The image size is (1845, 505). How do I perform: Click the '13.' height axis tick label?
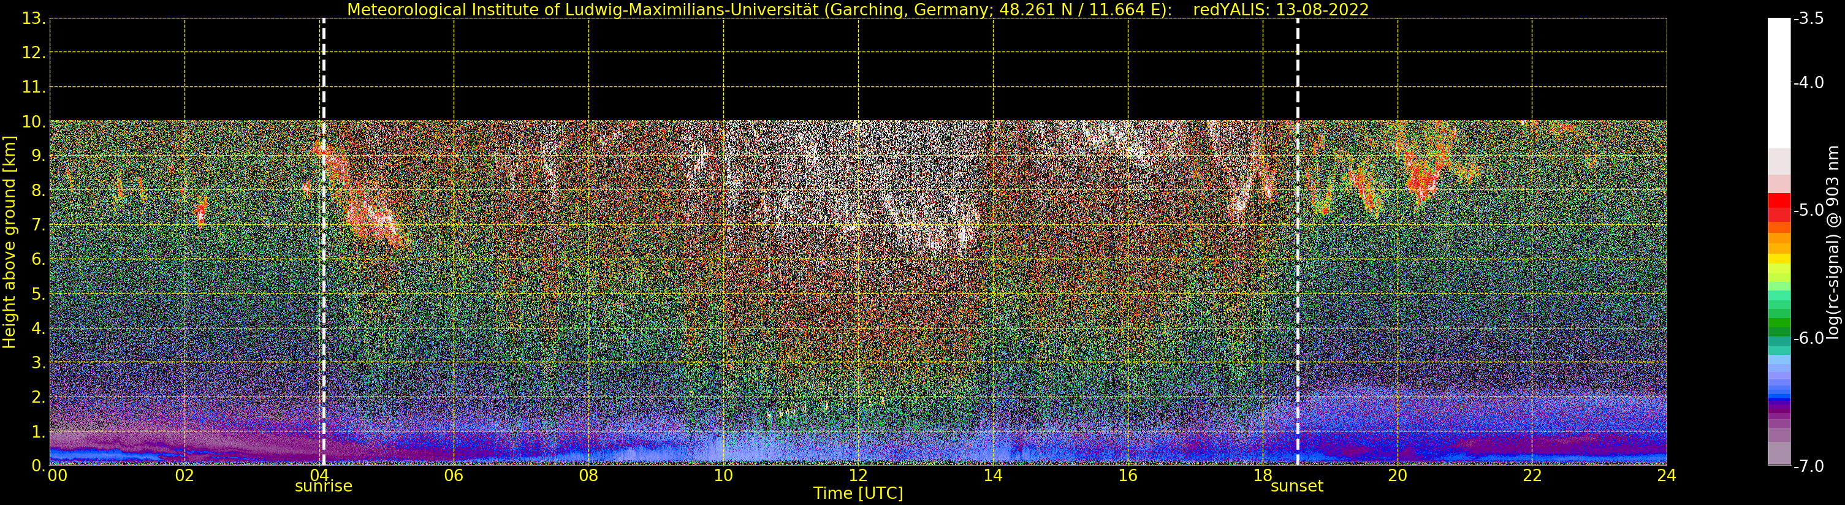(34, 18)
